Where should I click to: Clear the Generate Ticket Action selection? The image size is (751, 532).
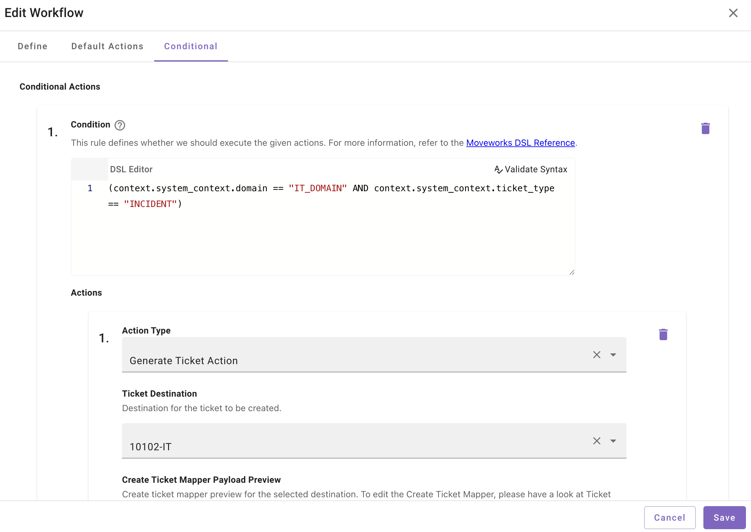(x=596, y=355)
